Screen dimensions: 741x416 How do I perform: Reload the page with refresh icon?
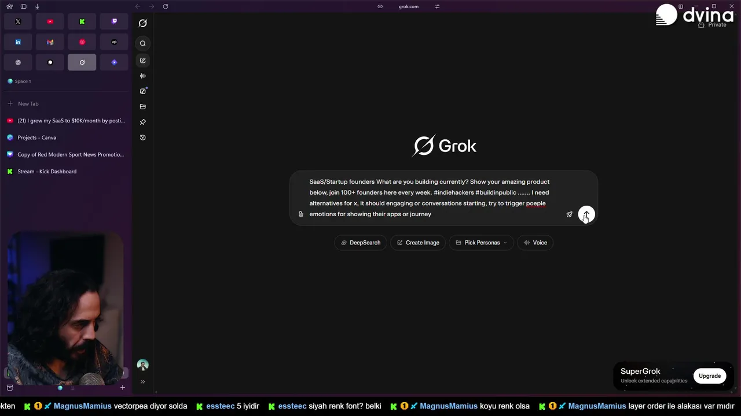(x=166, y=6)
